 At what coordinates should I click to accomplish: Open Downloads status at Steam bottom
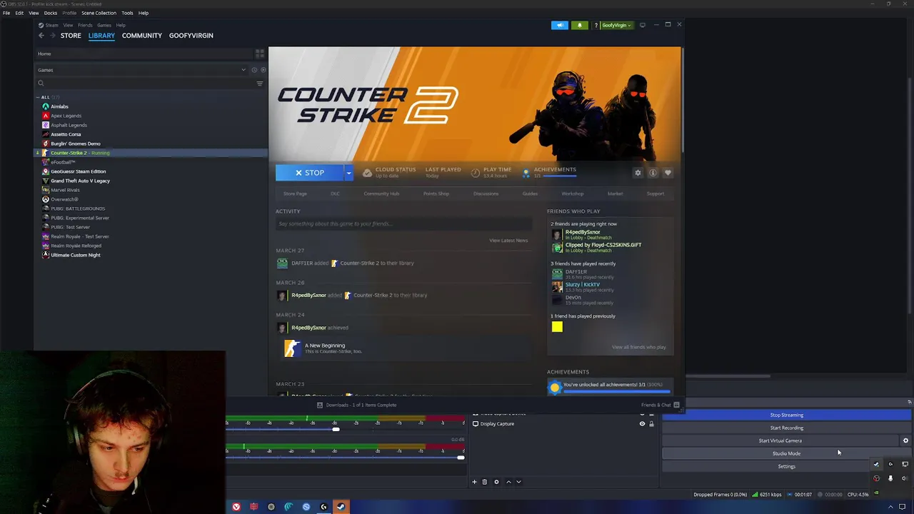tap(356, 405)
